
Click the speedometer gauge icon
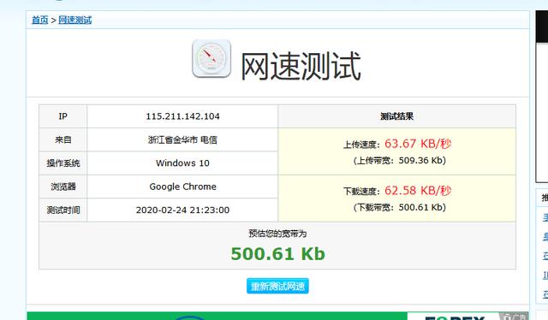pyautogui.click(x=211, y=58)
